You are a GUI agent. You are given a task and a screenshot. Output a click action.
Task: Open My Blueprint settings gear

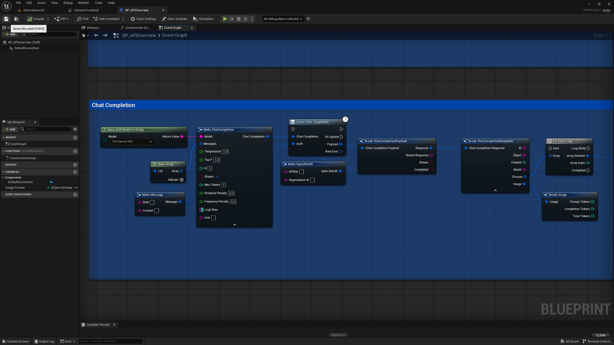pos(75,129)
